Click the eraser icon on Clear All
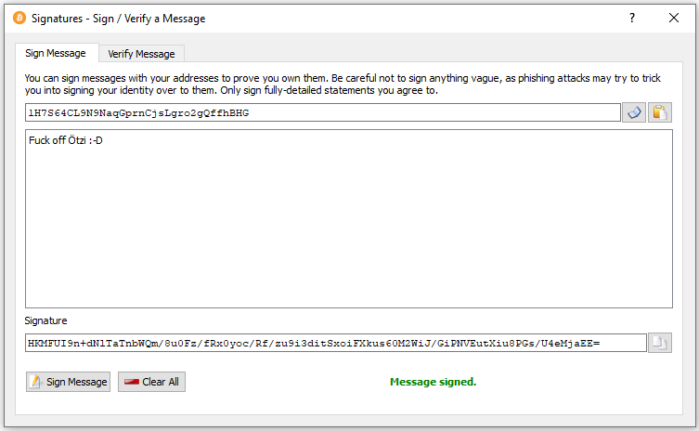Screen dimensions: 699x431 pyautogui.click(x=131, y=382)
